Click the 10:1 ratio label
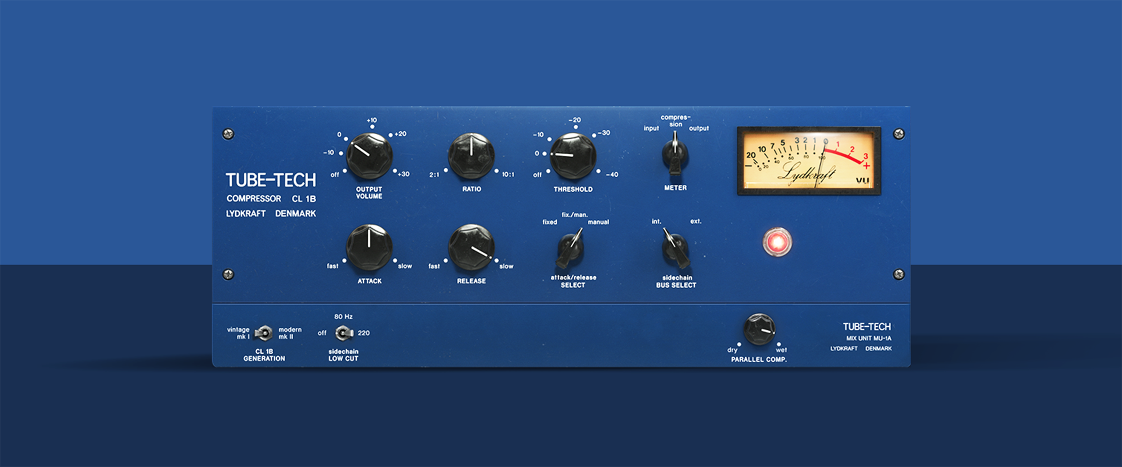Image resolution: width=1122 pixels, height=467 pixels. 508,174
